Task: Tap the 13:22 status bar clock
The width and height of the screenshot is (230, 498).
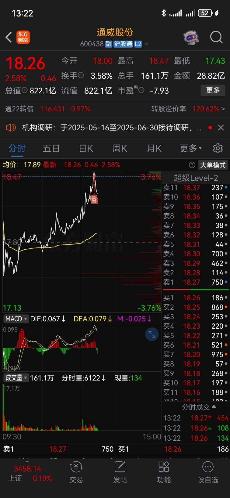Action: tap(22, 13)
